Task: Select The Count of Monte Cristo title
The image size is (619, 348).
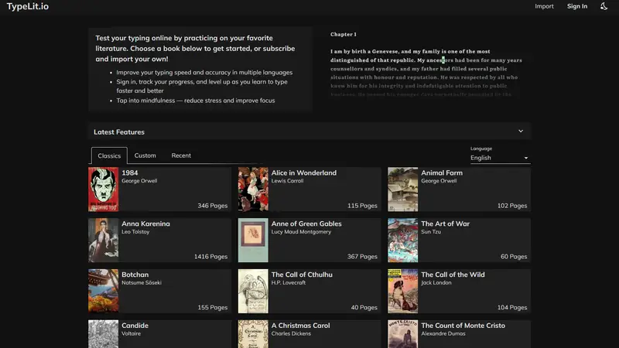Action: pos(463,326)
